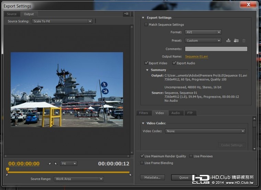
Task: Click the Metadata... button
Action: (x=152, y=178)
